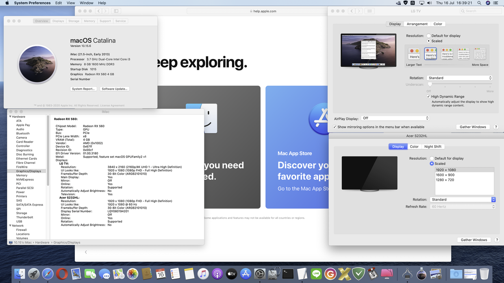Select Default for display in LG TV window
504x283 pixels.
click(x=428, y=36)
